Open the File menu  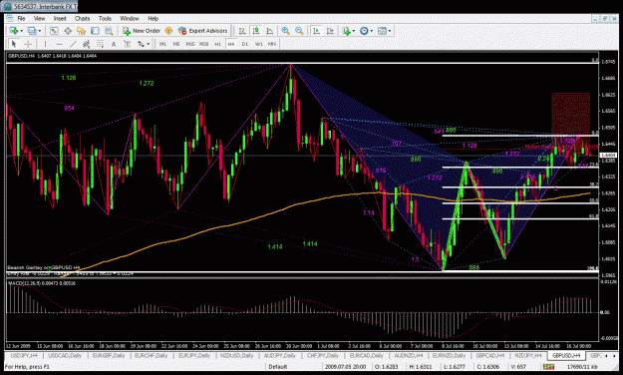[x=21, y=18]
